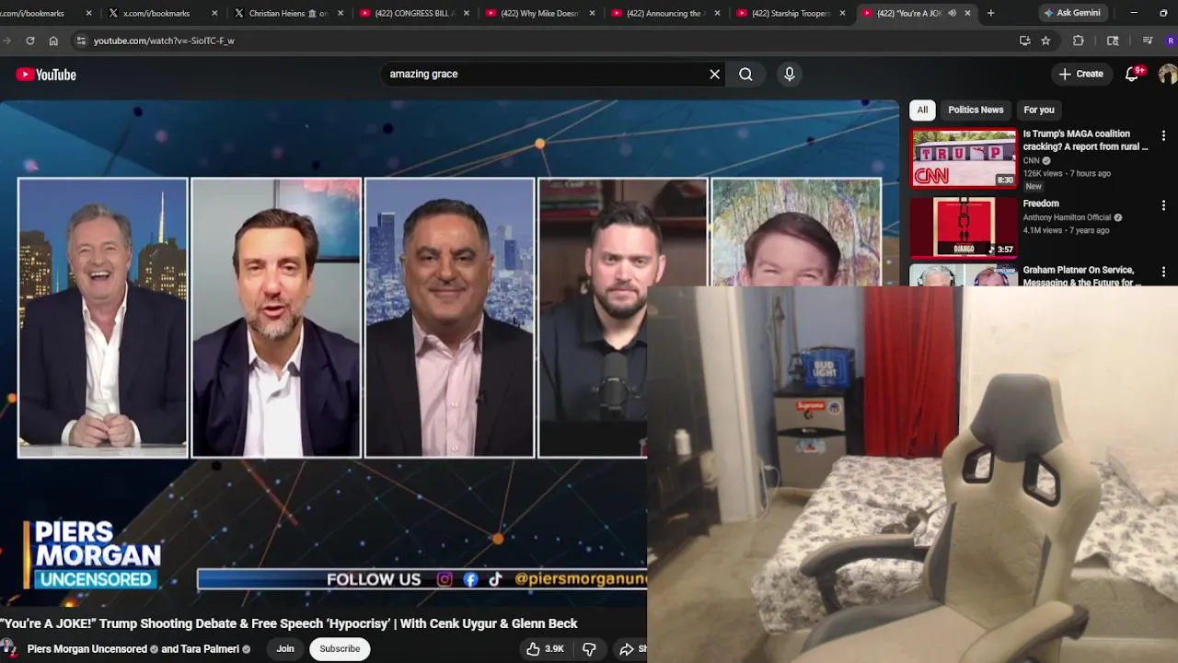
Task: Open the notifications bell
Action: [x=1132, y=74]
